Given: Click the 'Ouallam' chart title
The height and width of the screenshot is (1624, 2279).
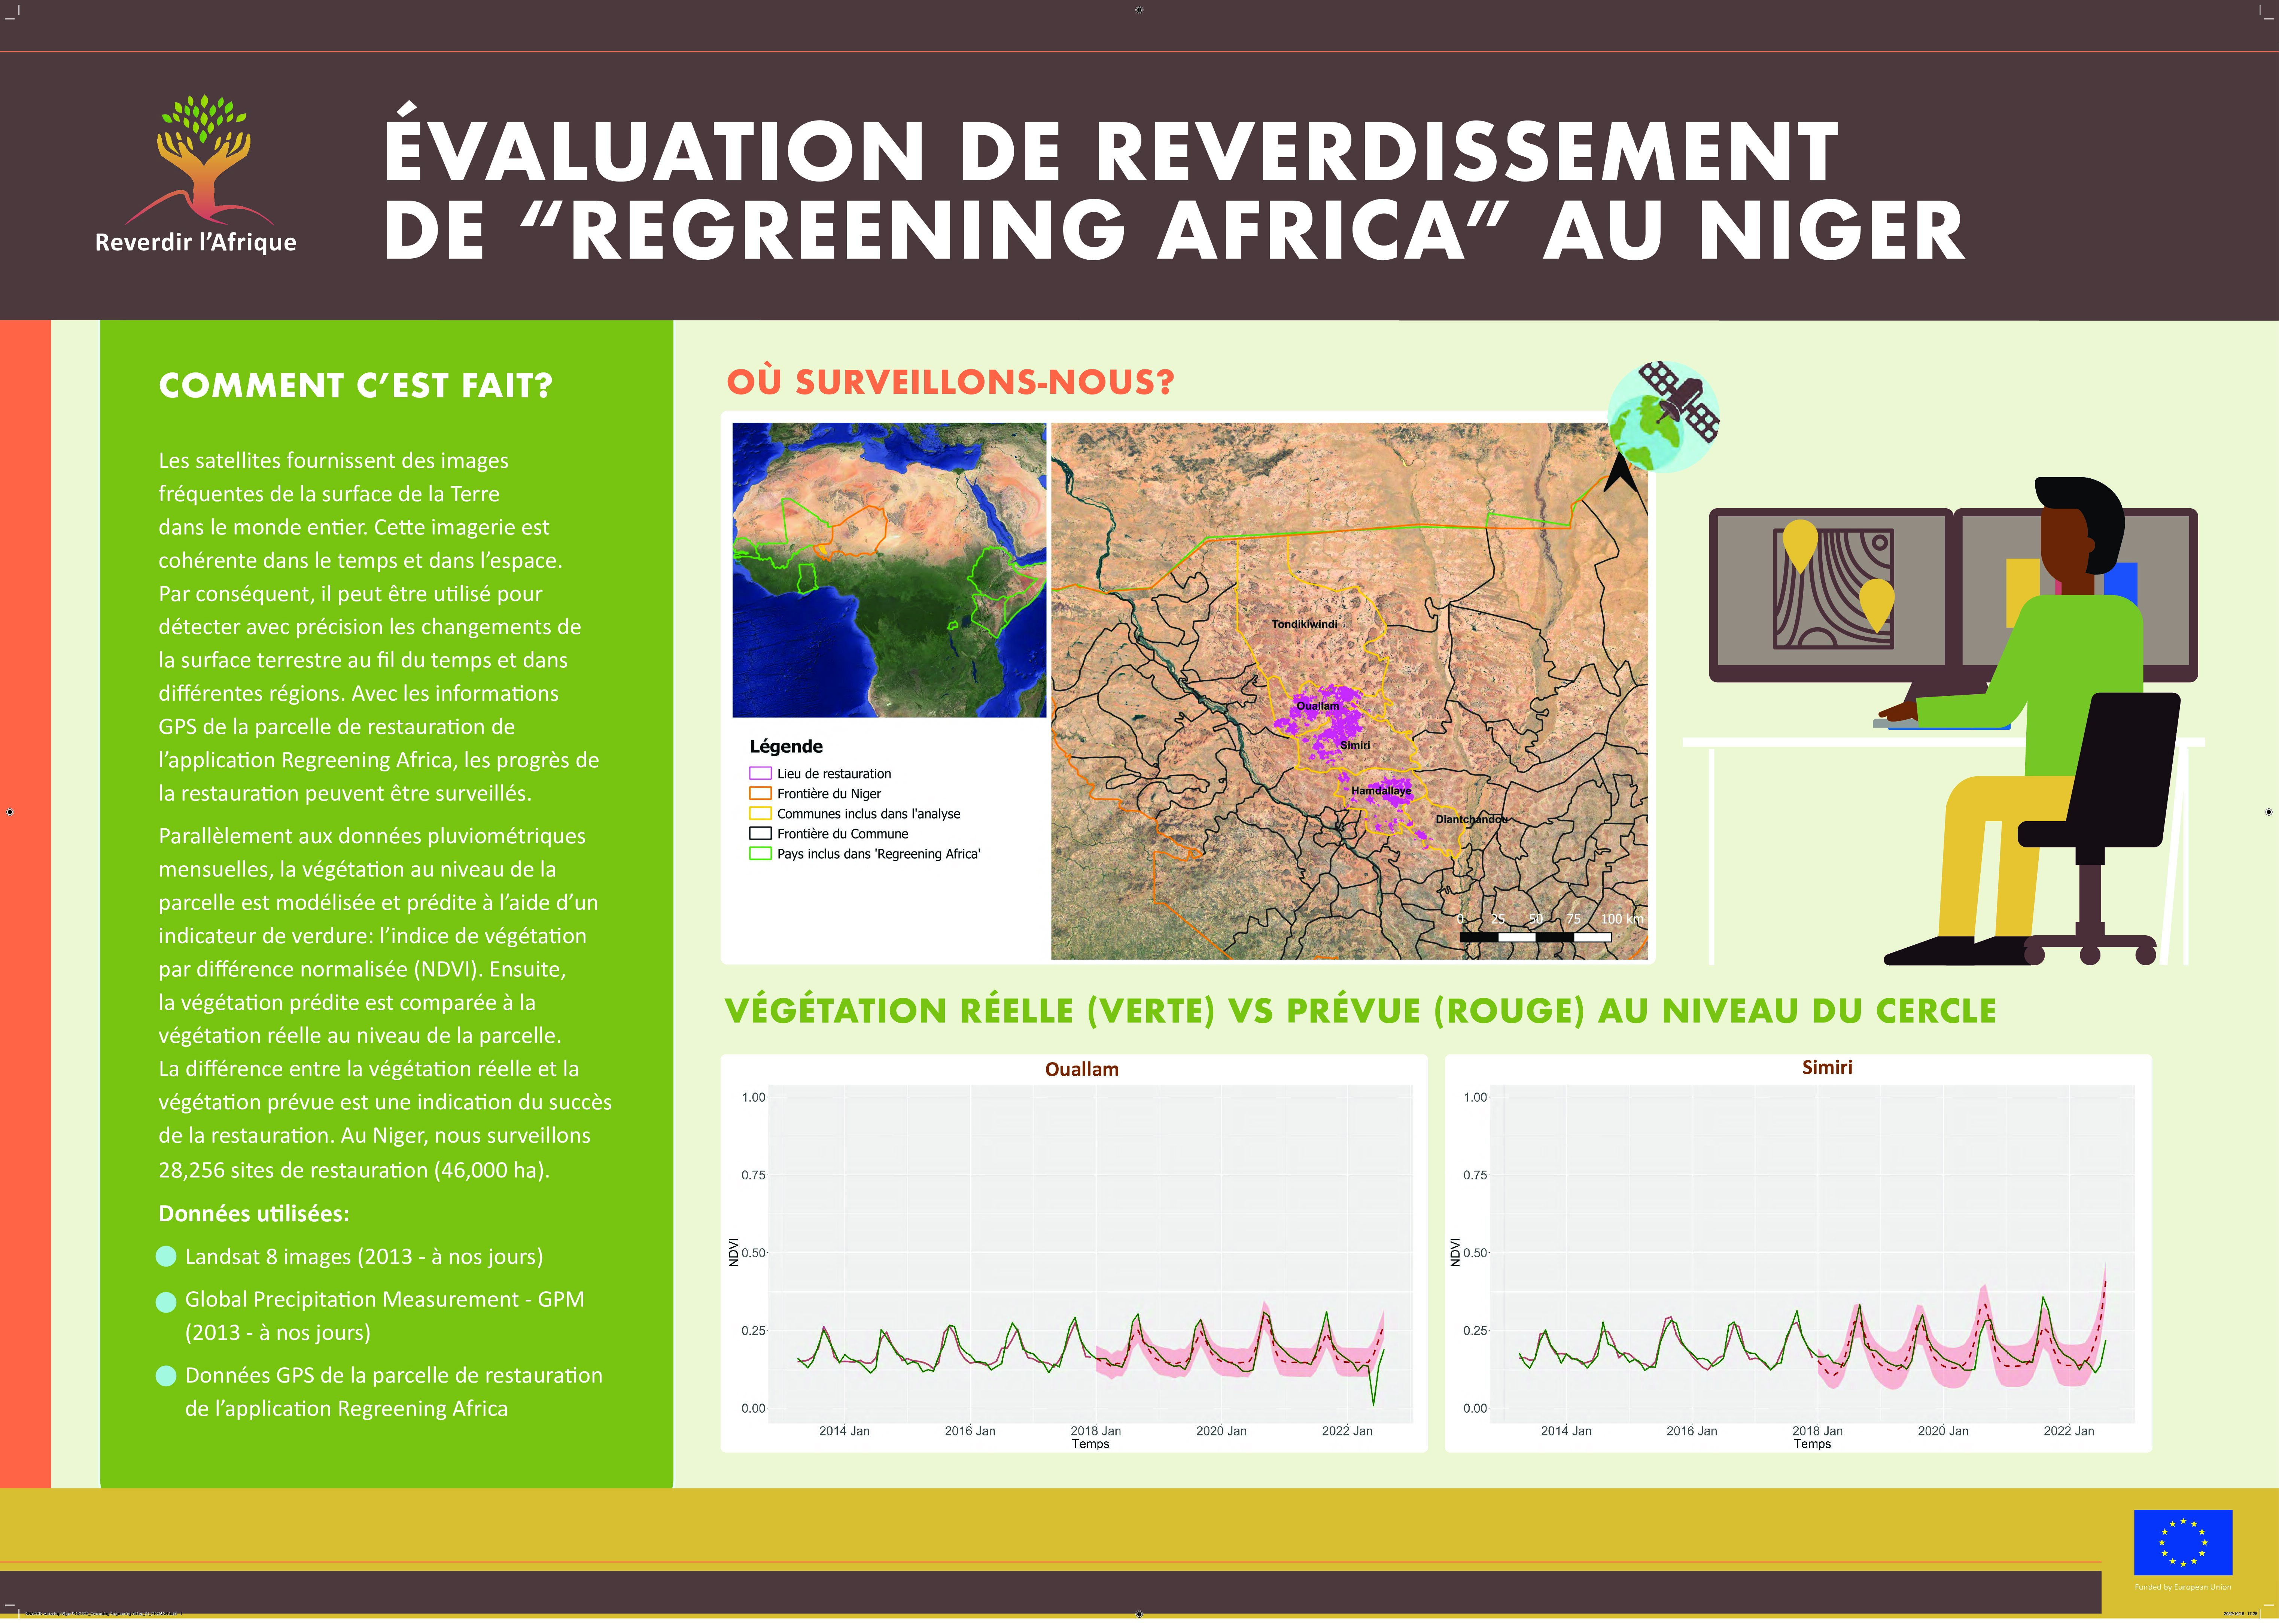Looking at the screenshot, I should (1082, 1069).
